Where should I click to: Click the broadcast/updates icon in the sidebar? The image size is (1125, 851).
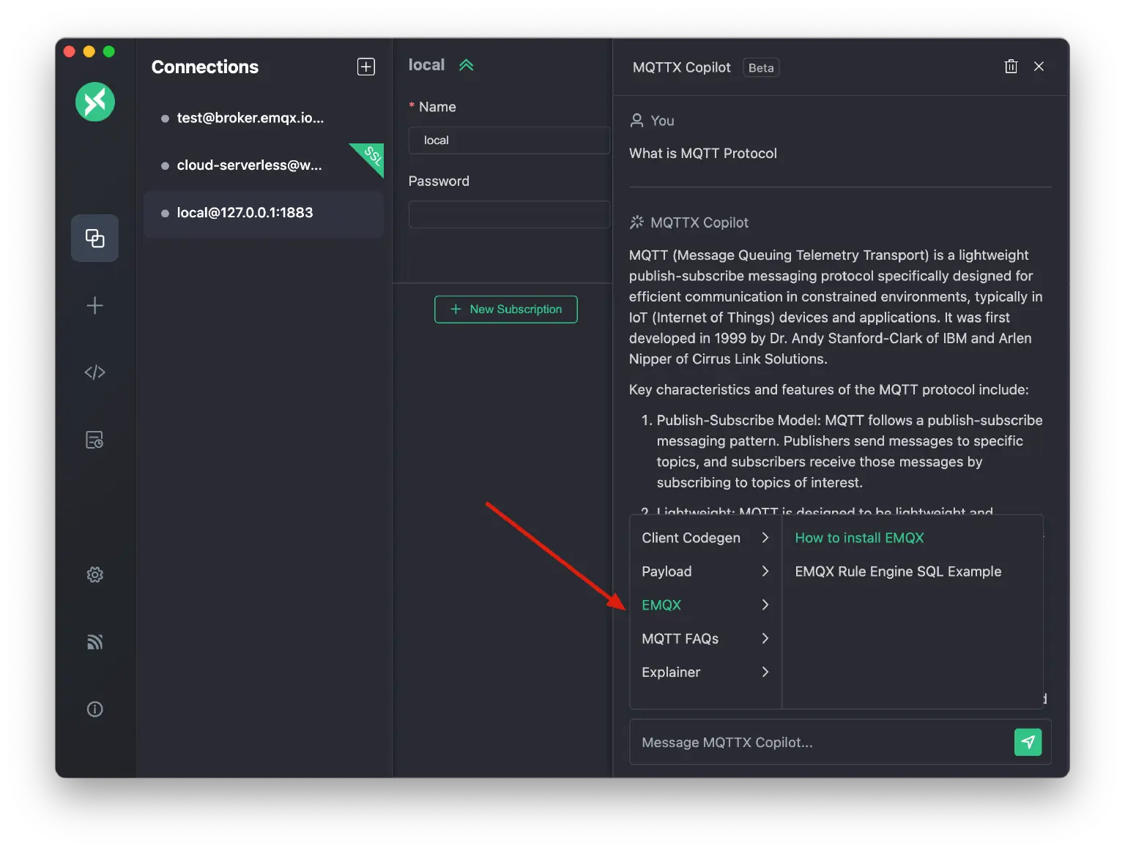click(94, 642)
